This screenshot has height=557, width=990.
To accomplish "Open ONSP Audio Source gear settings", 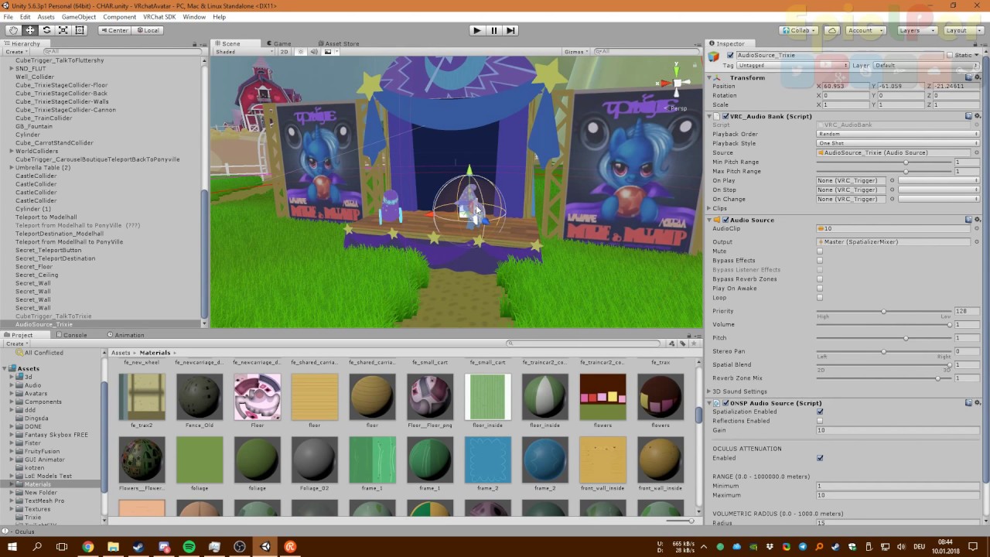I will point(977,403).
